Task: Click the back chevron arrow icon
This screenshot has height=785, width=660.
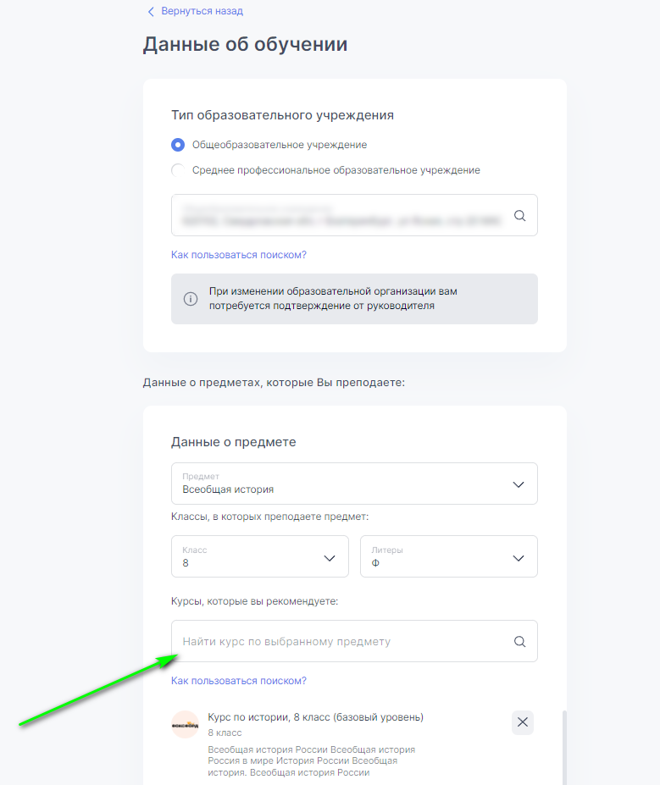Action: coord(152,12)
